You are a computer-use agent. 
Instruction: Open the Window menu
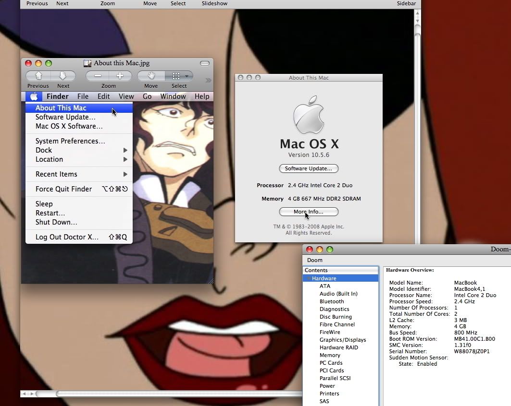tap(173, 96)
